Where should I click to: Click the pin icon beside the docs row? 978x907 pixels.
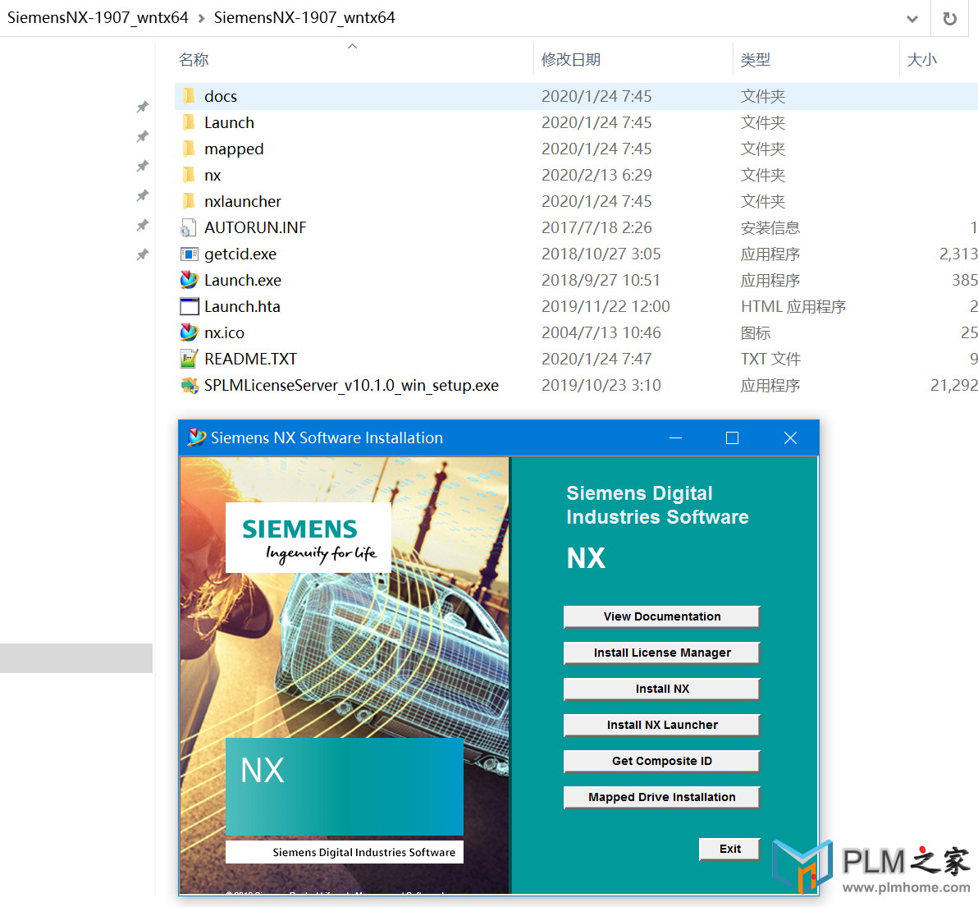coord(143,107)
